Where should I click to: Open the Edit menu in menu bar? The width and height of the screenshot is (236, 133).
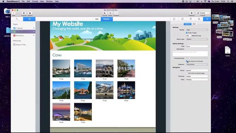(x=28, y=1)
